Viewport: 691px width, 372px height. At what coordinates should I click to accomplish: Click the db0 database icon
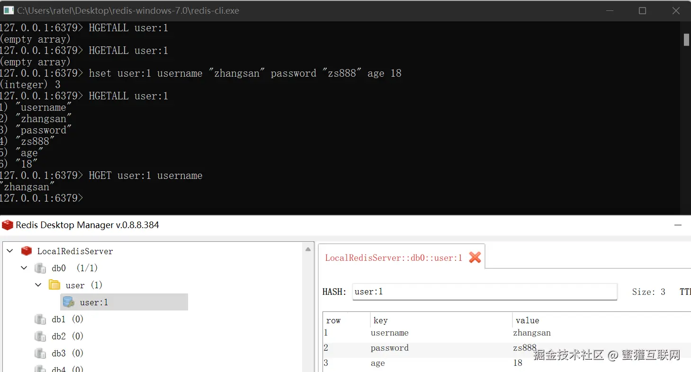pyautogui.click(x=40, y=268)
